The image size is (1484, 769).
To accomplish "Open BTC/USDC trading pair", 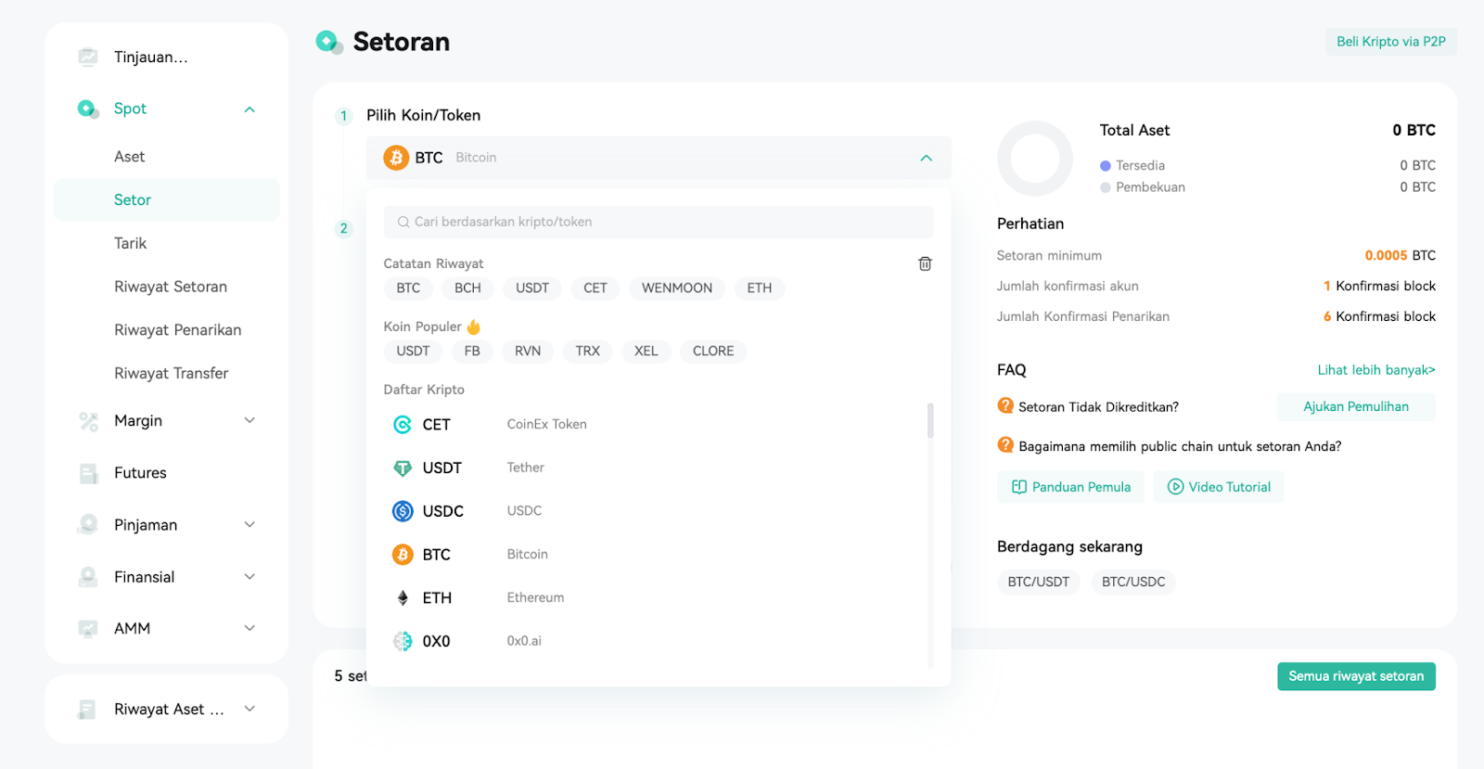I will 1133,582.
